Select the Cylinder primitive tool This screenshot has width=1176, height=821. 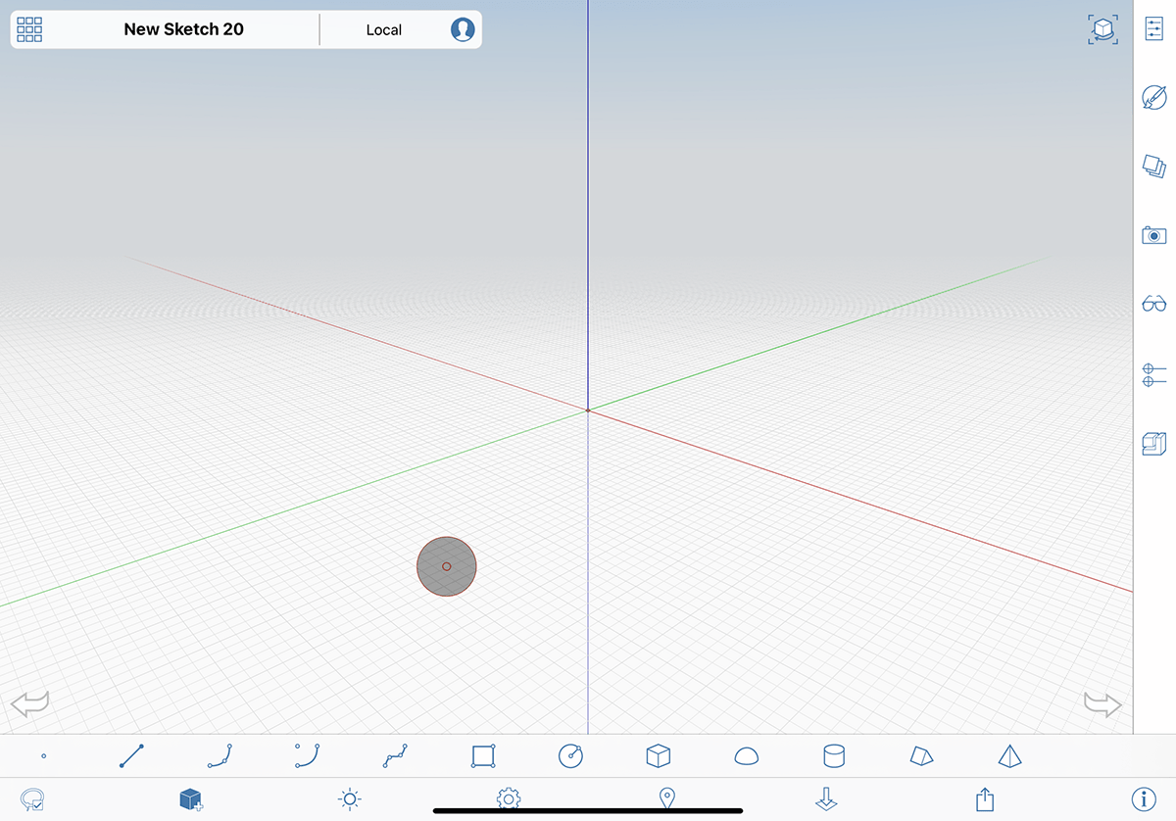click(834, 755)
